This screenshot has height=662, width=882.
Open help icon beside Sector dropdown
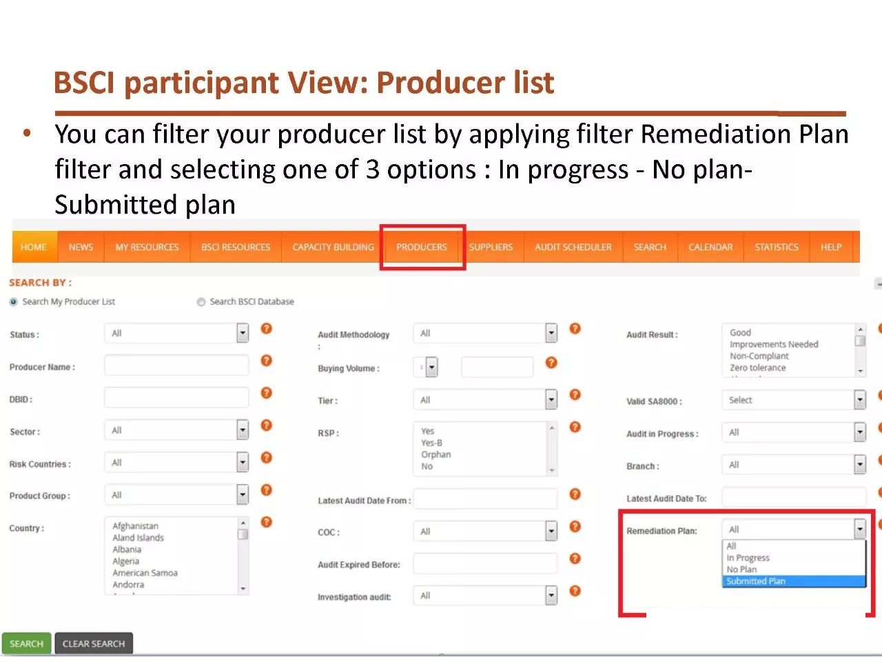[266, 425]
